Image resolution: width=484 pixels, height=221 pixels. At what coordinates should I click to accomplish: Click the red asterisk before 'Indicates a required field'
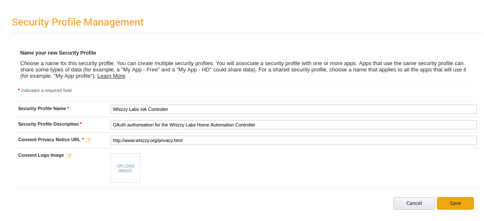[x=19, y=90]
